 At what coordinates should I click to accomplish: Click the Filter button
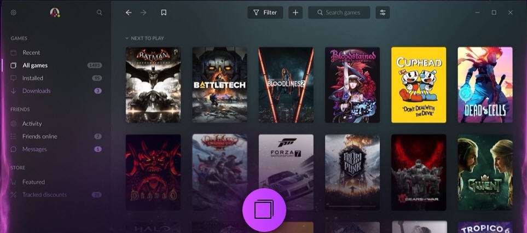pyautogui.click(x=265, y=13)
